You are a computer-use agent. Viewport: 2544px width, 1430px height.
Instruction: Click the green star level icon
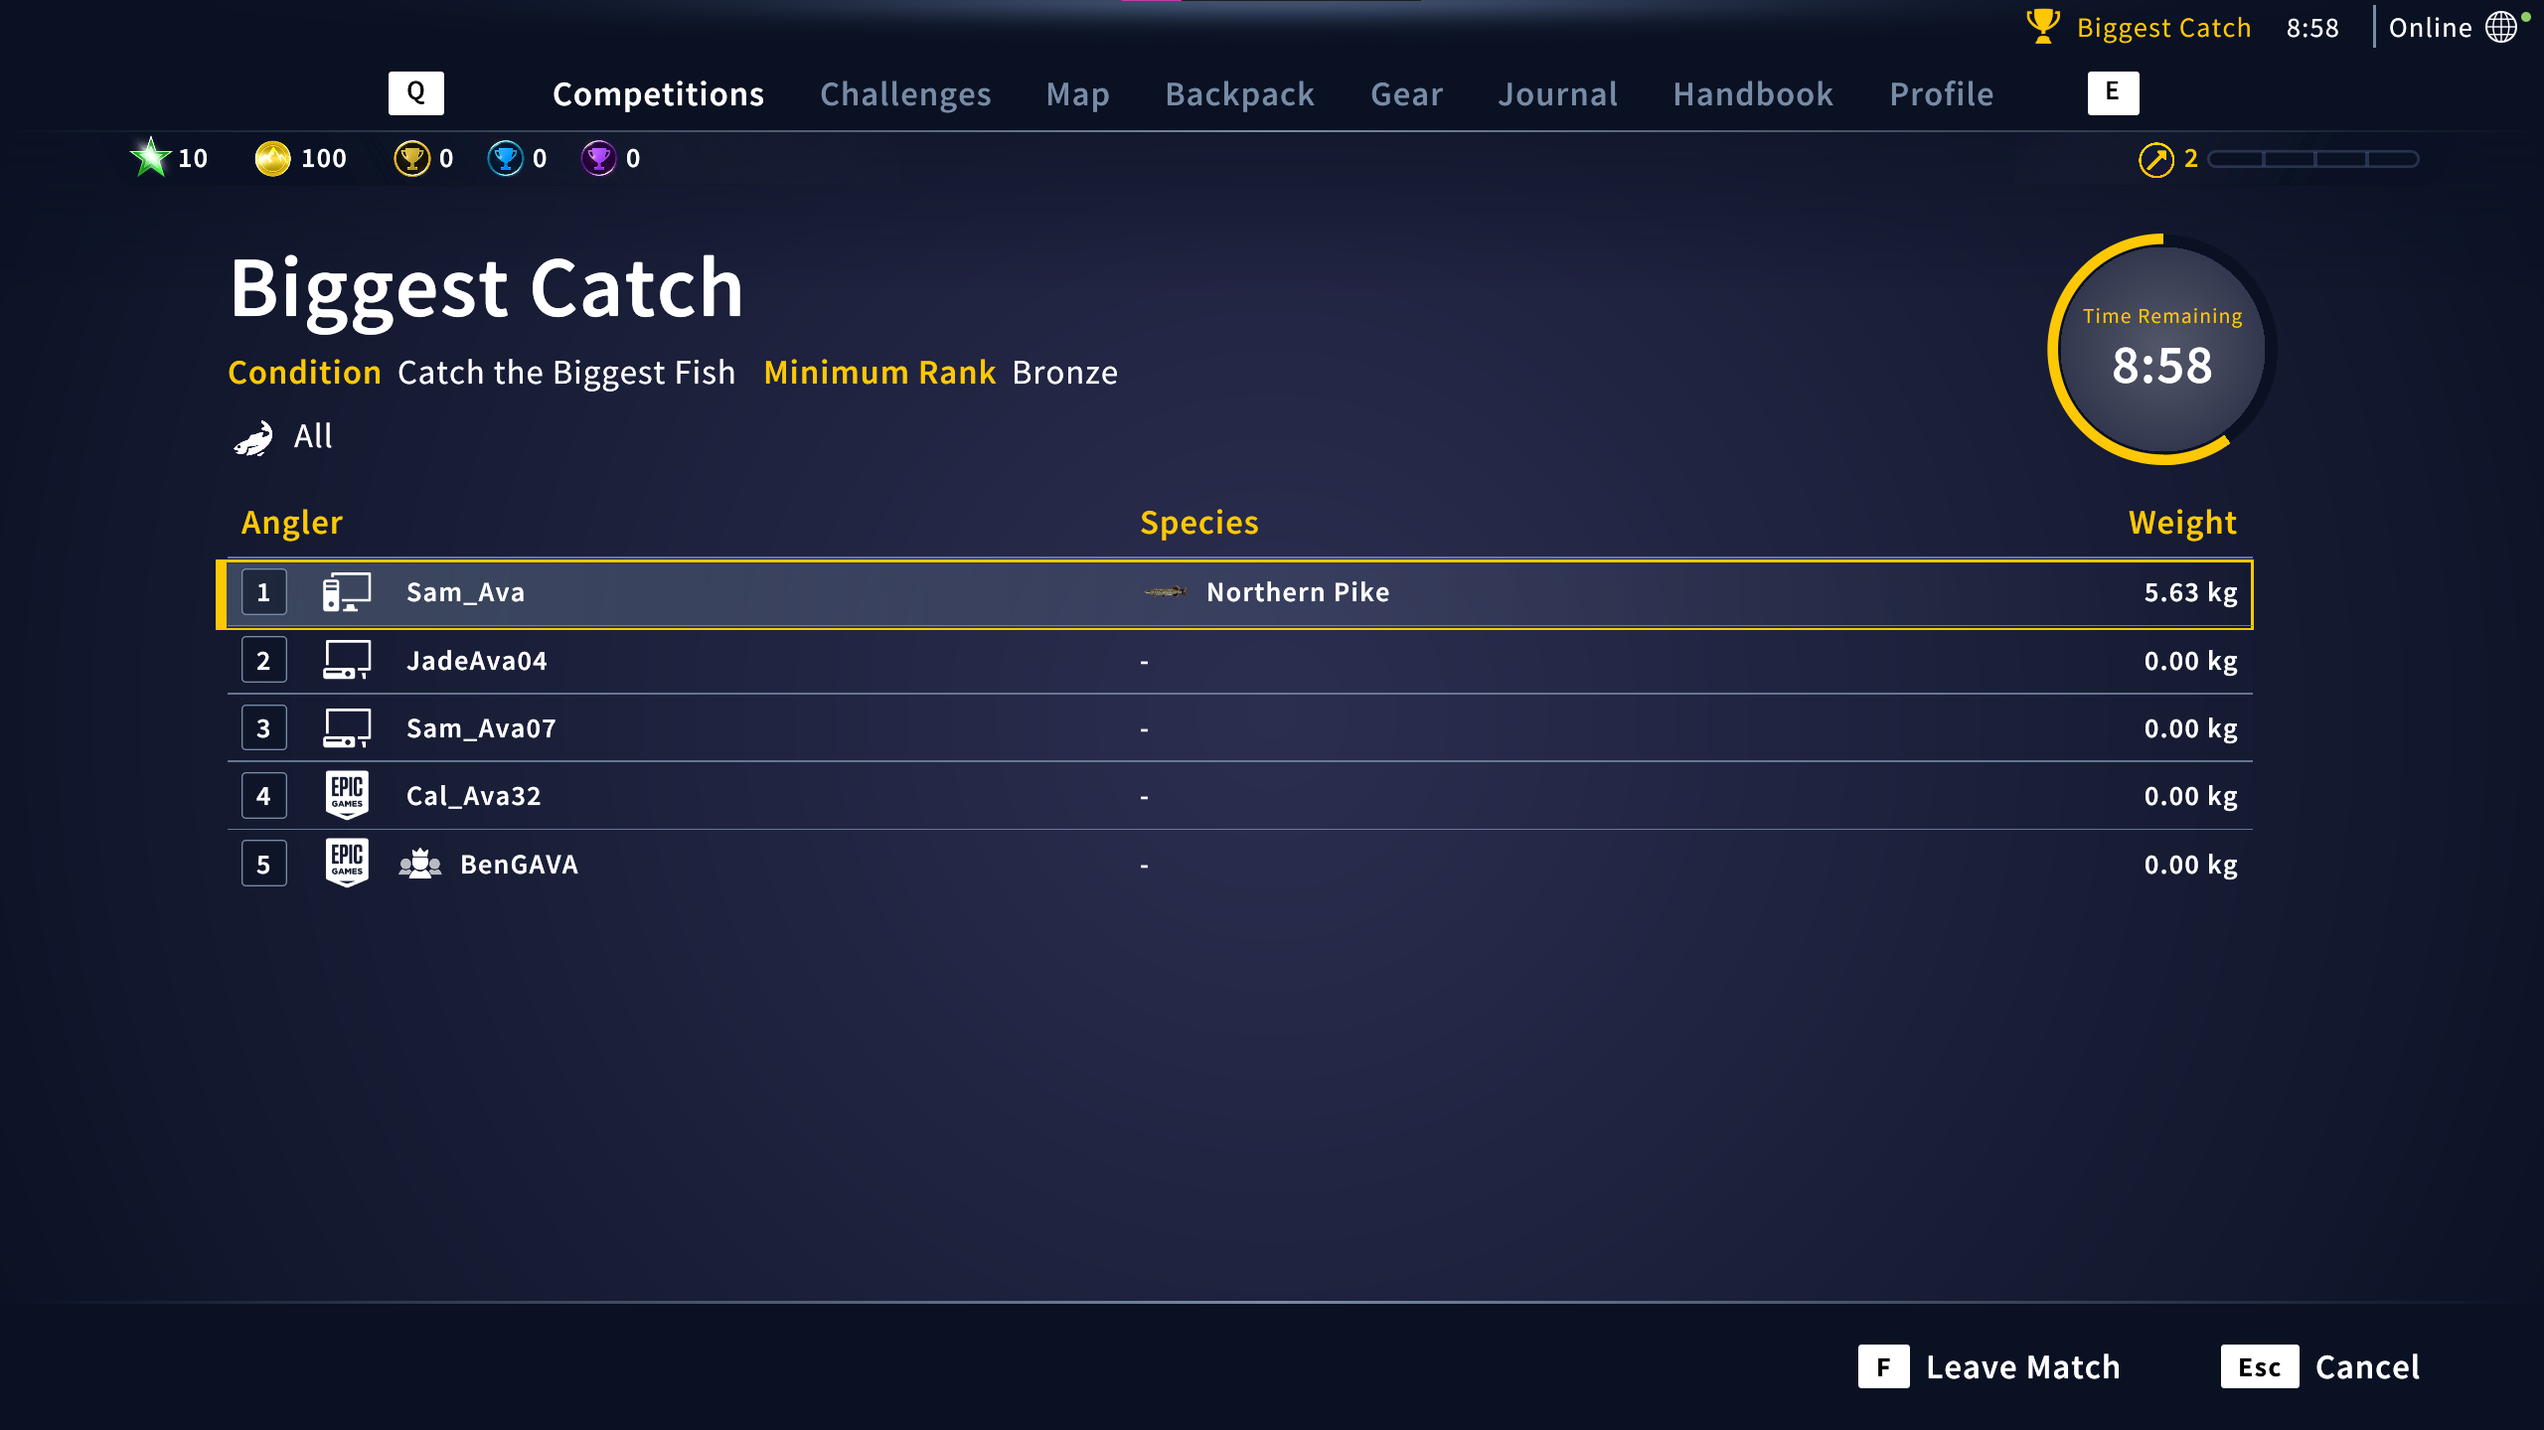[150, 158]
